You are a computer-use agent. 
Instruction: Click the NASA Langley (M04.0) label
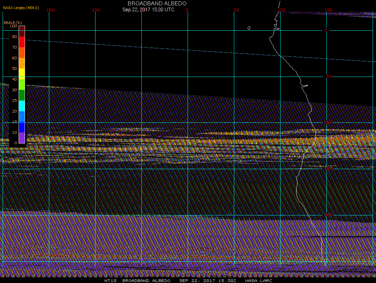click(21, 7)
